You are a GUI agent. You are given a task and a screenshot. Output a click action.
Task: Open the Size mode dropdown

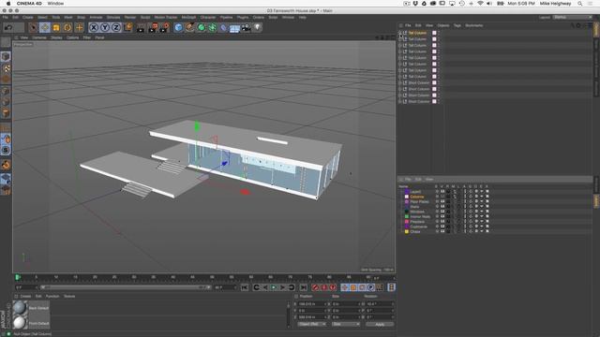(x=346, y=324)
